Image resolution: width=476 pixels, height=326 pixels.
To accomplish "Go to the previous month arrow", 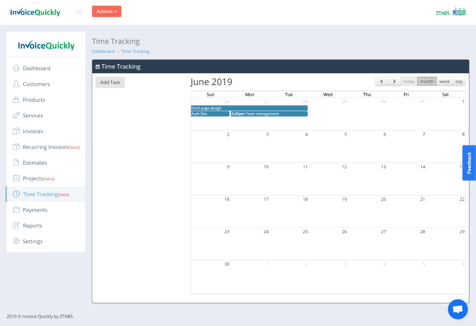I will pyautogui.click(x=381, y=81).
